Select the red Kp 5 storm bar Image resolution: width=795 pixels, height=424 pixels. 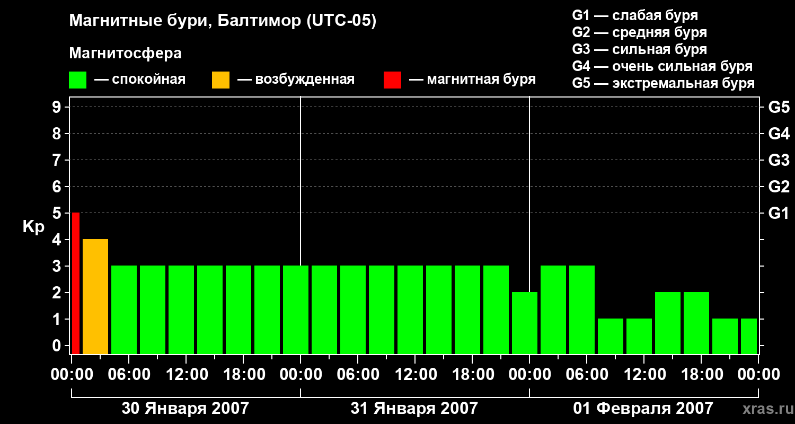click(76, 283)
